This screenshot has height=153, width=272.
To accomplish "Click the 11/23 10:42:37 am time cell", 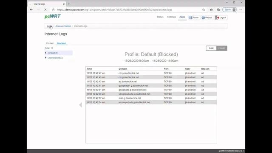I will [x=96, y=98].
